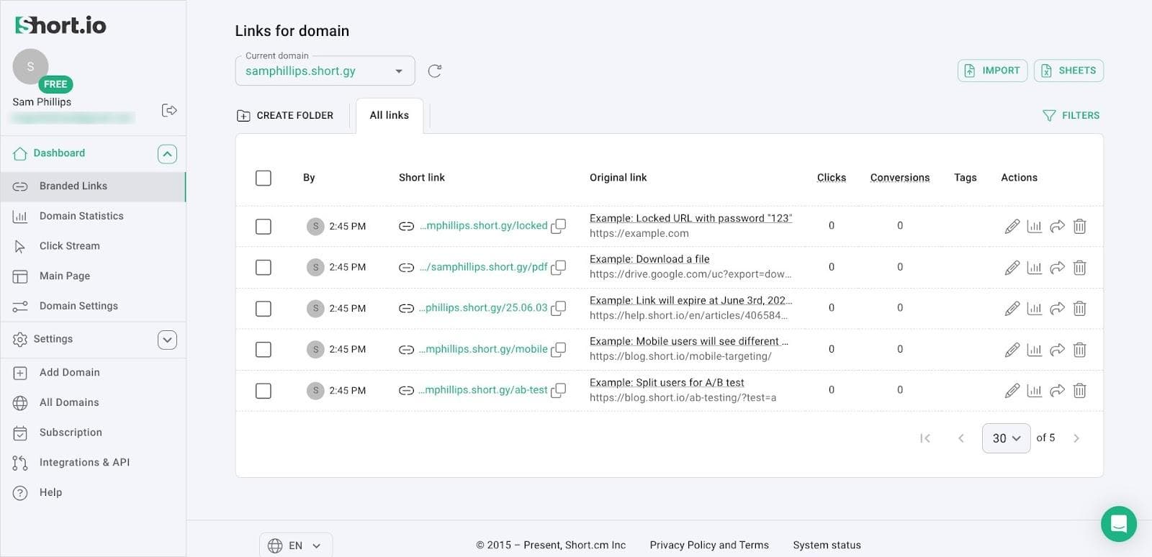This screenshot has width=1152, height=557.
Task: Edit the mobile targeting link
Action: (1012, 350)
